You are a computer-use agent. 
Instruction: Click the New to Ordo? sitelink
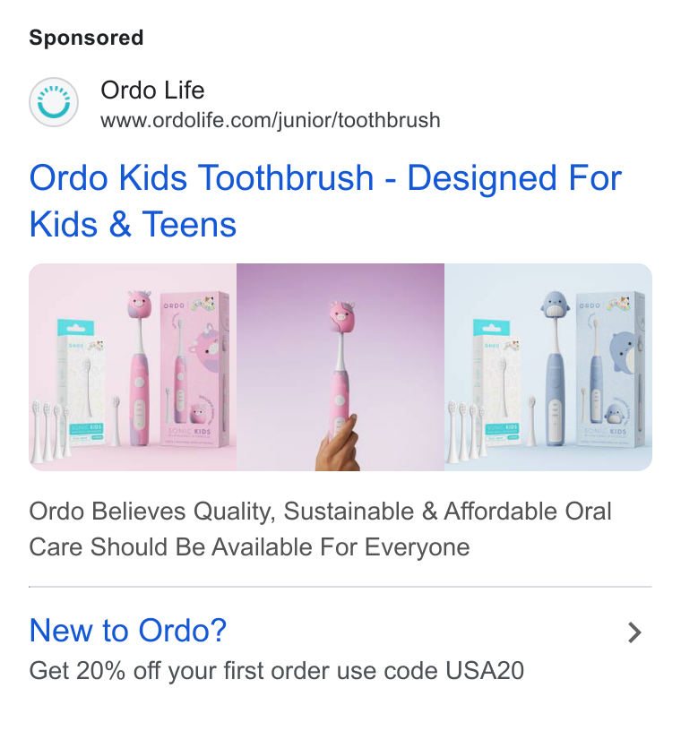[128, 631]
